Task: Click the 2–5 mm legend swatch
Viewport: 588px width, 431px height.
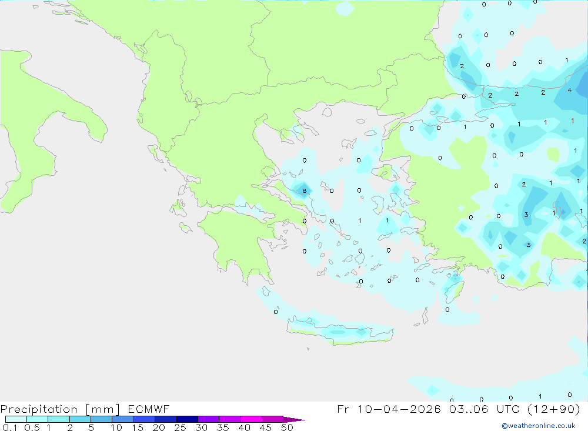Action: pyautogui.click(x=80, y=419)
